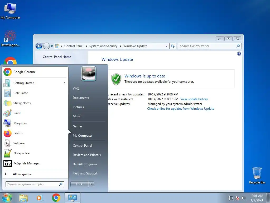Open Action Center flag icon
Viewport: 270px width, 203px height.
coord(237,198)
